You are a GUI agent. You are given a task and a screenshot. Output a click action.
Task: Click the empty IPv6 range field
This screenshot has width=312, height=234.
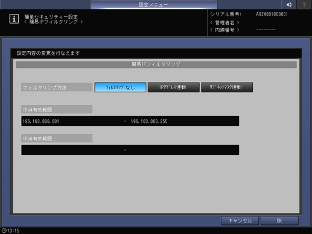tap(130, 150)
